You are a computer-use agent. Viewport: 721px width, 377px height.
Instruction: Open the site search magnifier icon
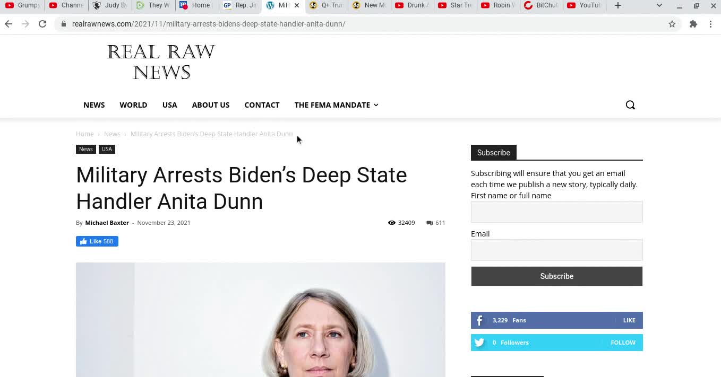pos(630,105)
